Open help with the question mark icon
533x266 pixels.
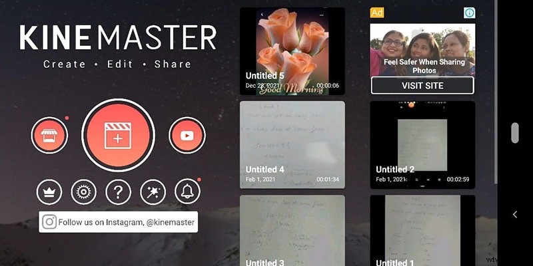(x=118, y=192)
